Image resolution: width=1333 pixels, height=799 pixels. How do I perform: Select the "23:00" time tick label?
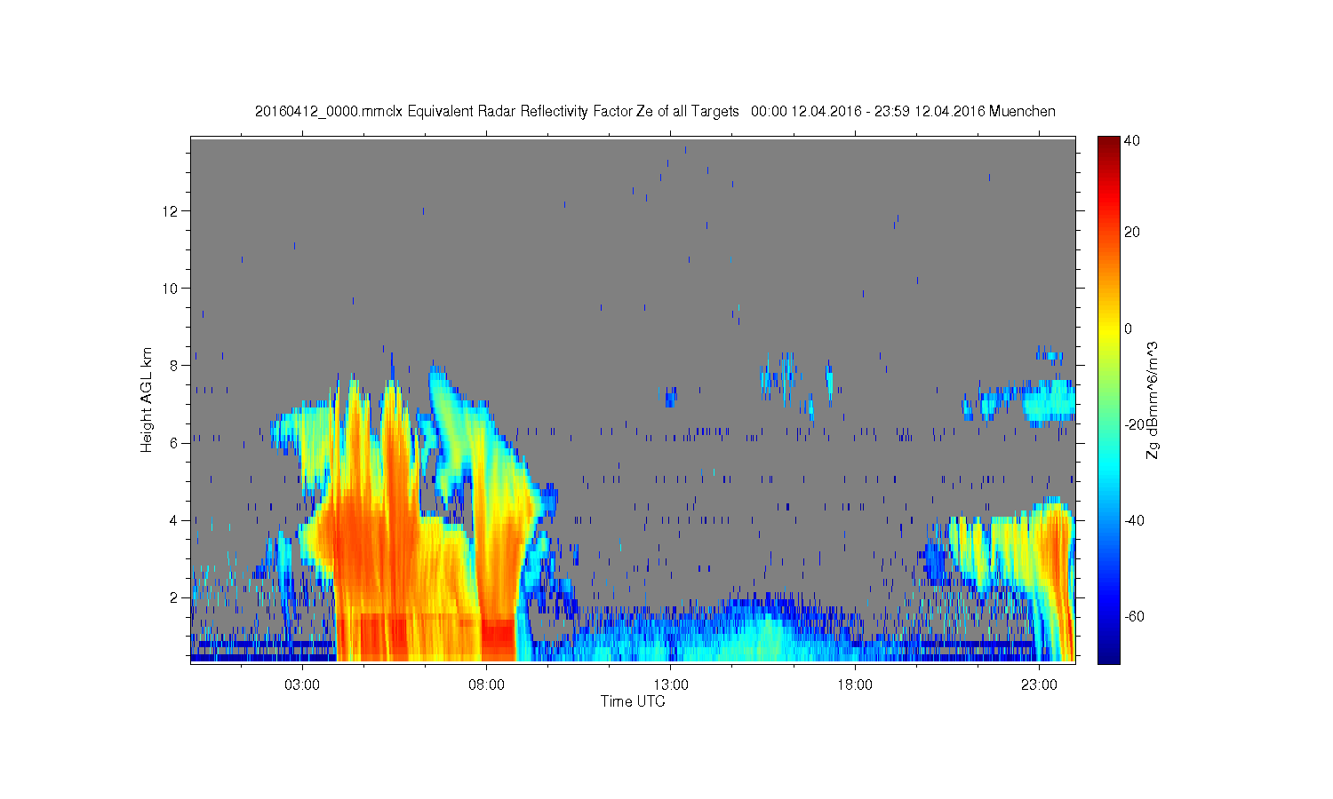pyautogui.click(x=1039, y=685)
